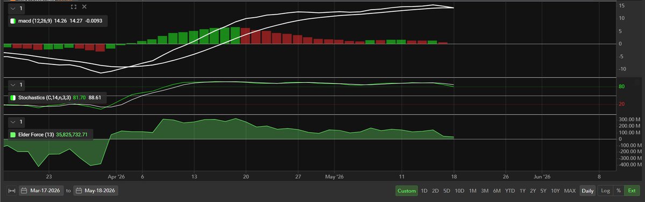The image size is (645, 202).
Task: Maximize the MACD indicator panel
Action: tap(74, 7)
